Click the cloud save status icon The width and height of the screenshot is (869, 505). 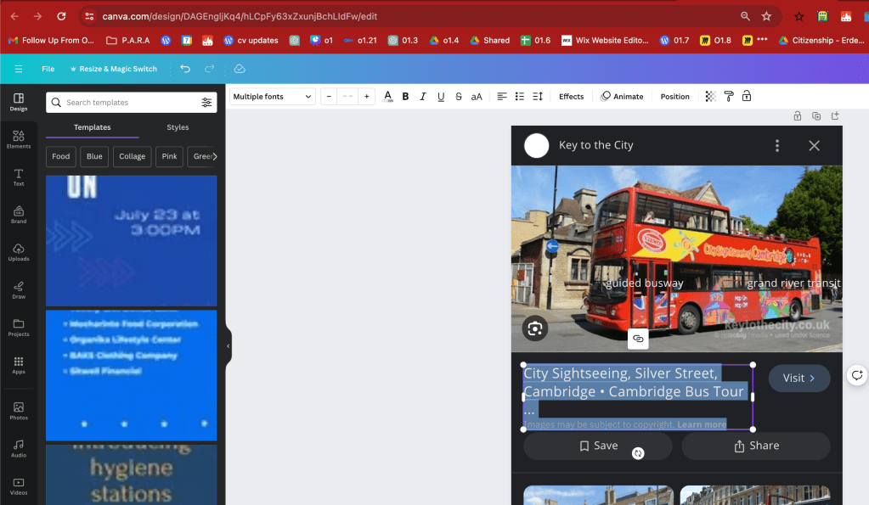point(240,69)
